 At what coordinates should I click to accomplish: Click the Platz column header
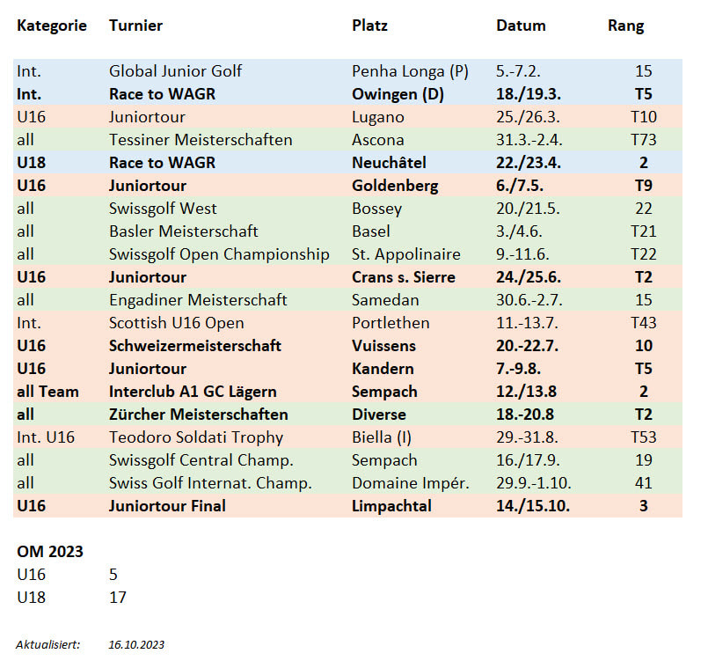click(369, 26)
